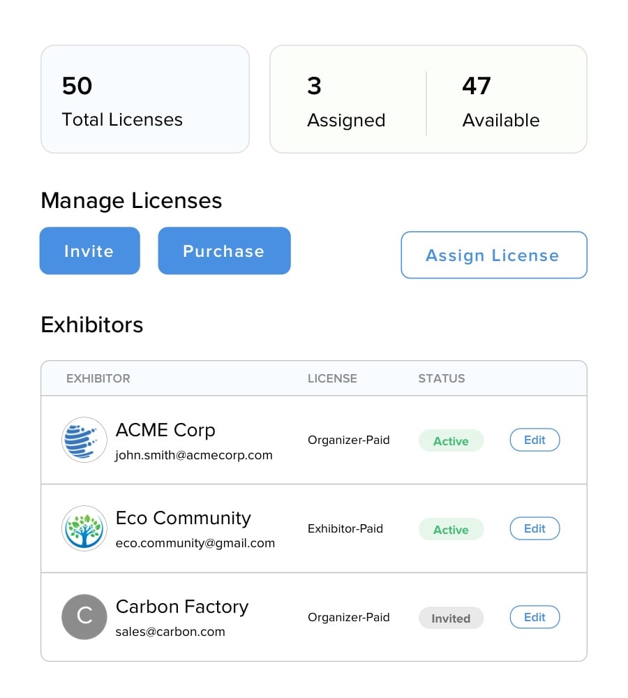The height and width of the screenshot is (698, 628).
Task: Click sales@carbon.com email
Action: pos(170,632)
